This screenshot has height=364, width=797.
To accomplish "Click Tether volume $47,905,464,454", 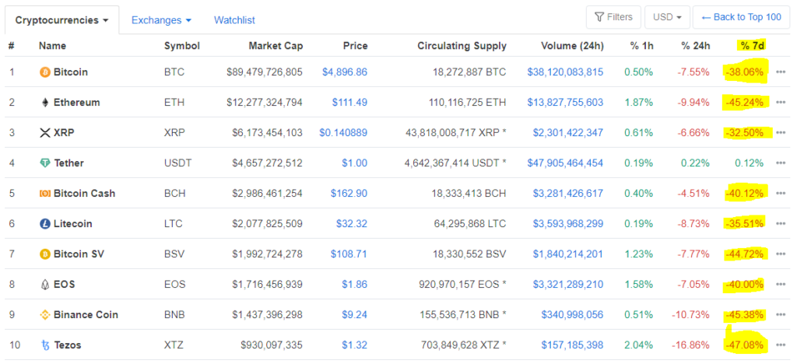I will 565,163.
